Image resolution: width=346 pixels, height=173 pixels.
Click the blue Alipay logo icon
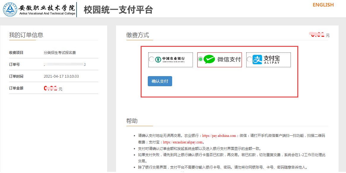click(257, 60)
